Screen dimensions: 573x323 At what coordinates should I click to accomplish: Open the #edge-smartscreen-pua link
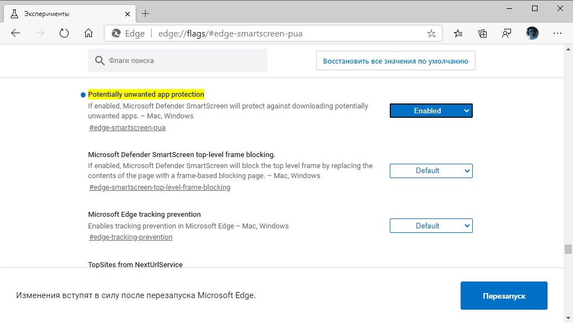point(127,127)
